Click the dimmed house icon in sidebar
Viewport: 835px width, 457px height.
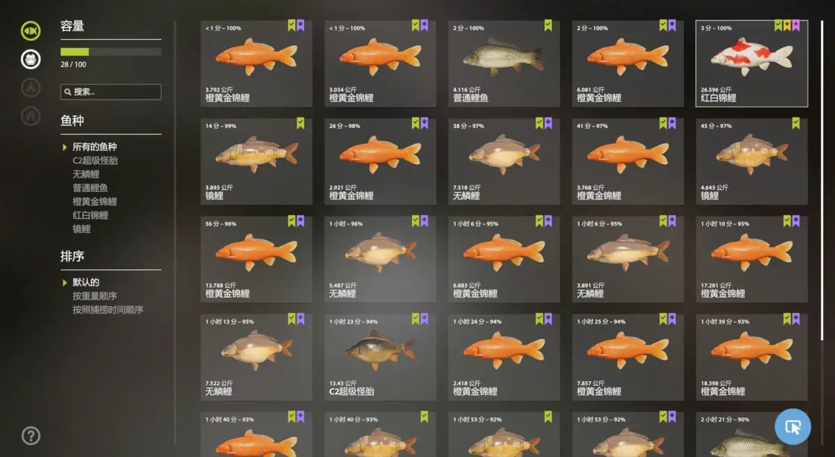31,115
